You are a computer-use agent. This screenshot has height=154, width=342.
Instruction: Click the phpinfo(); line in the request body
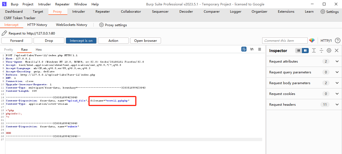click(14, 114)
